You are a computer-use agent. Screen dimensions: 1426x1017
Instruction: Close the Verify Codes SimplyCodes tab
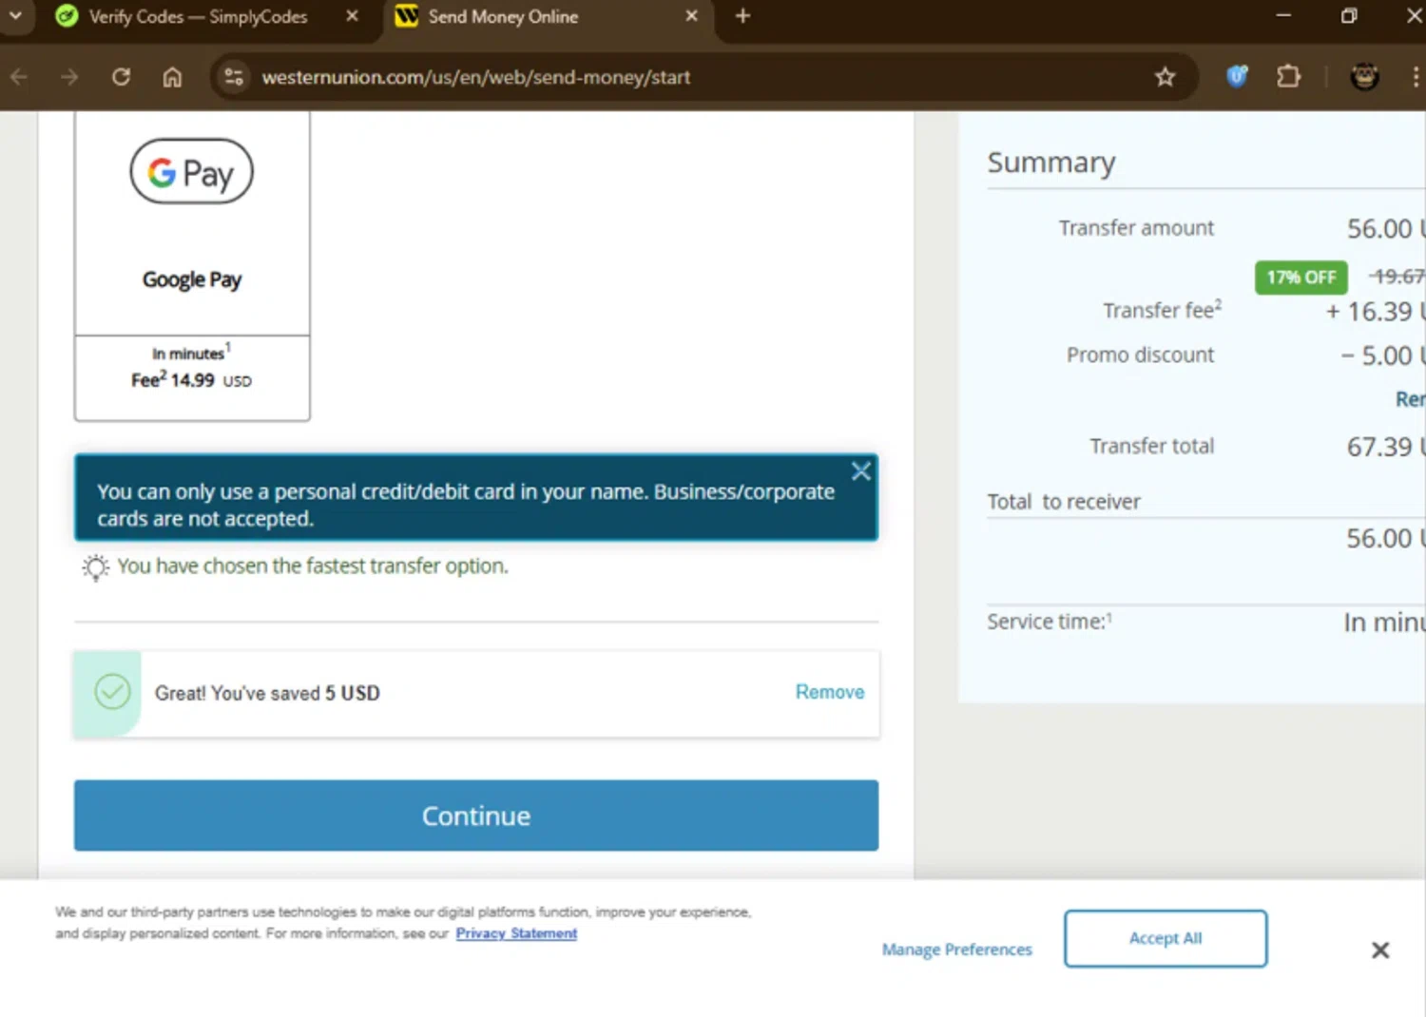(x=352, y=16)
